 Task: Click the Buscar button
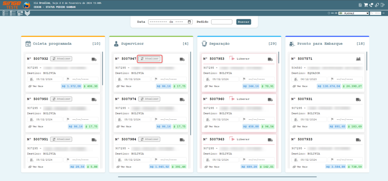(243, 22)
